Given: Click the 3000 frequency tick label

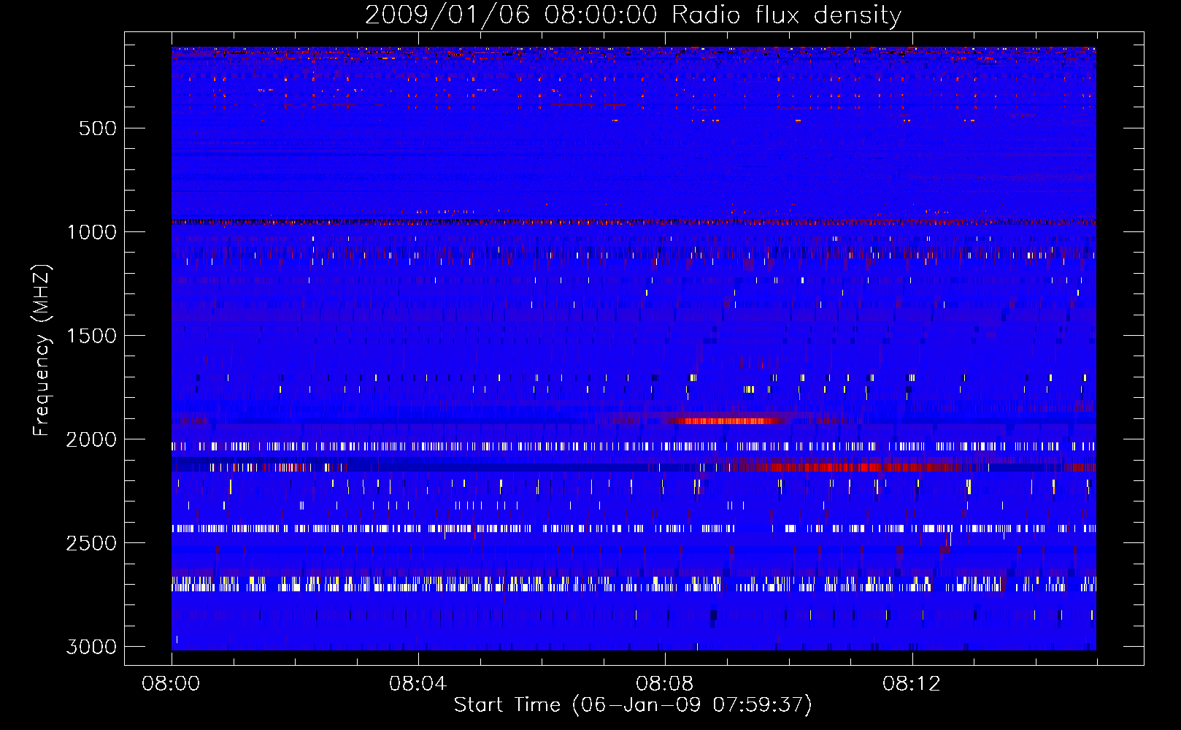Looking at the screenshot, I should click(x=91, y=647).
